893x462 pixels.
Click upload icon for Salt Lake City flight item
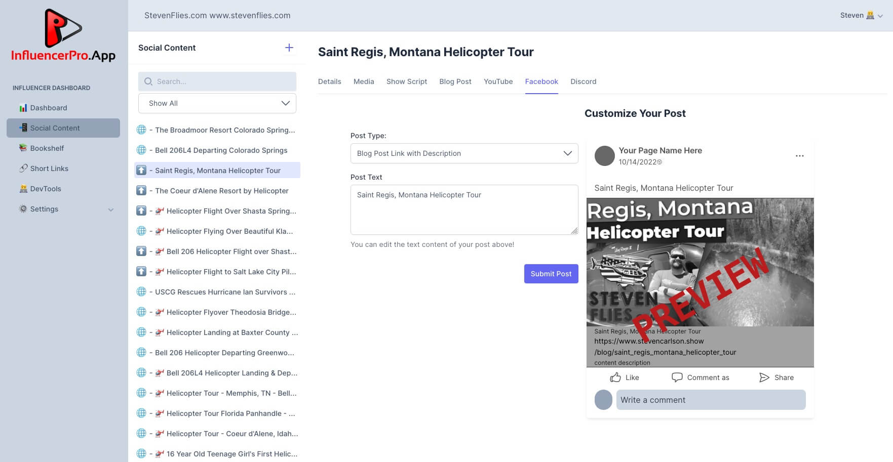click(141, 271)
